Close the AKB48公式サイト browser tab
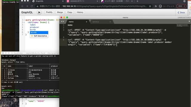This screenshot has width=191, height=107. 97,1
